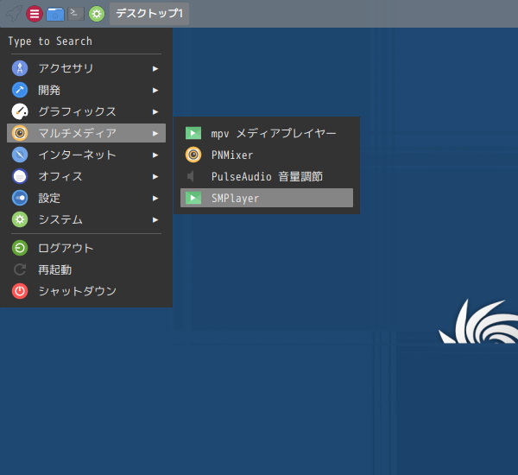This screenshot has width=518, height=475.
Task: Choose ログアウト from the menu
Action: [x=66, y=248]
